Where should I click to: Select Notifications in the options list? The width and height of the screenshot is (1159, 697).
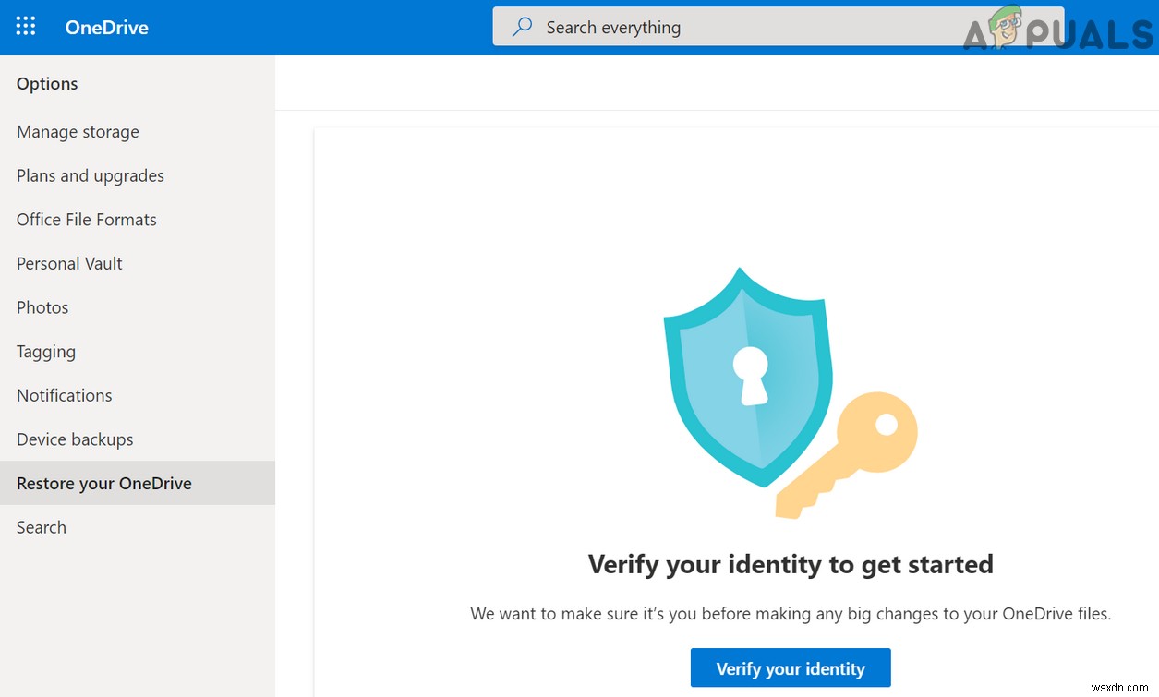pos(64,395)
